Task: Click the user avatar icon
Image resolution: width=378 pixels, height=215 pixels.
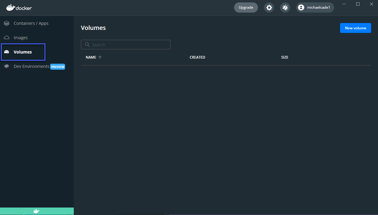Action: point(301,7)
